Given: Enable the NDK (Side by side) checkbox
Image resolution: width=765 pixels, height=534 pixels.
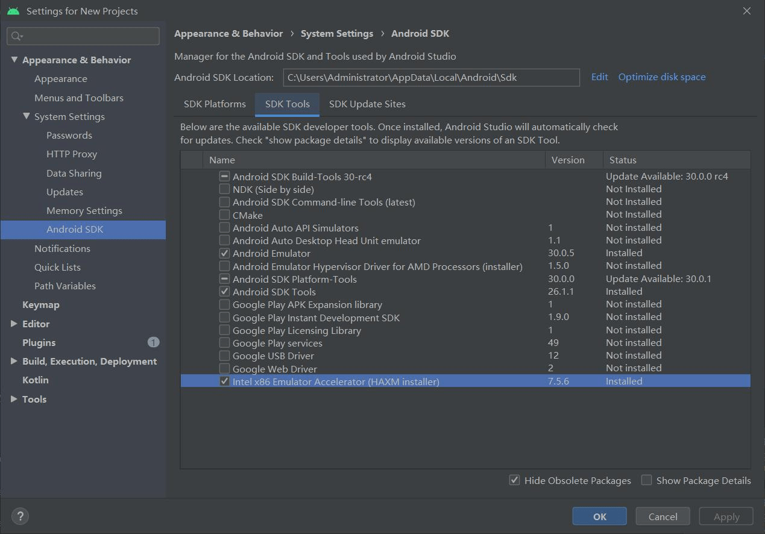Looking at the screenshot, I should coord(224,189).
